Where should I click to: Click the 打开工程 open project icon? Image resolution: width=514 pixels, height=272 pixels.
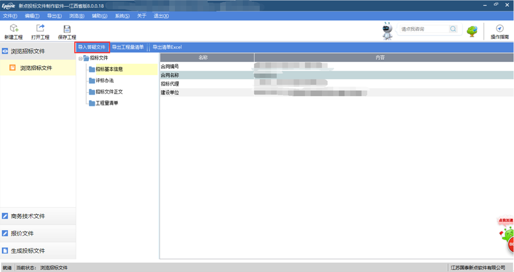[x=40, y=28]
